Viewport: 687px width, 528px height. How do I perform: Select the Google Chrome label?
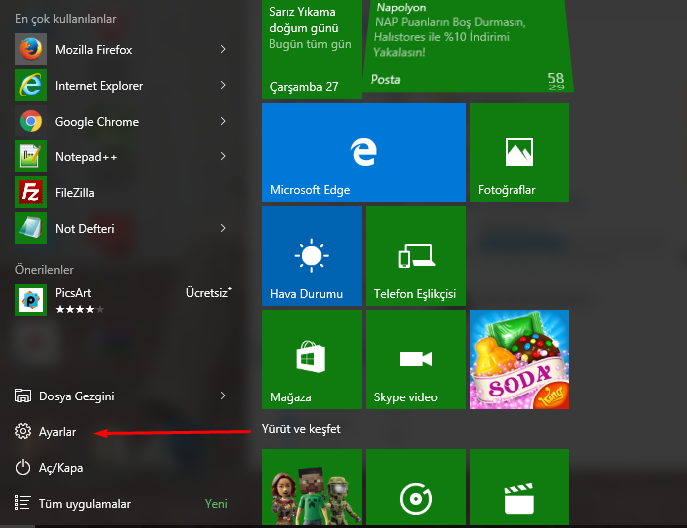tap(97, 122)
